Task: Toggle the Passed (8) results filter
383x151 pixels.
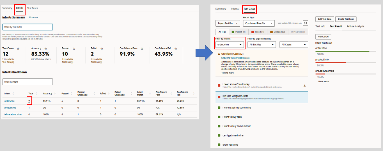Action: tap(238, 32)
